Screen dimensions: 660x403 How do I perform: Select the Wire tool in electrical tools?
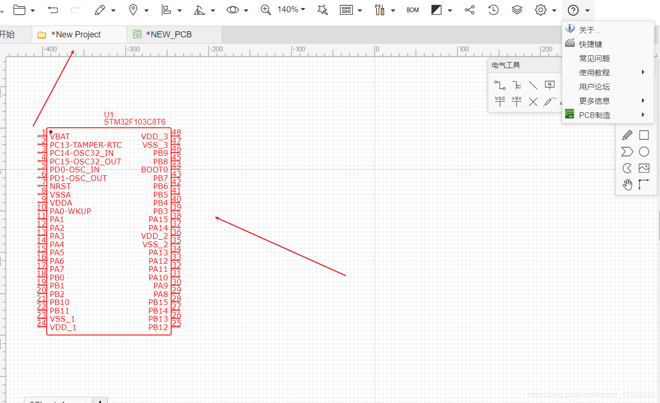click(500, 85)
